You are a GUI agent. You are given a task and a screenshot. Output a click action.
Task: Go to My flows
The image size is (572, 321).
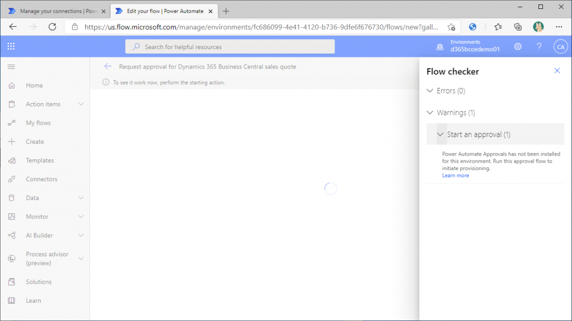39,123
